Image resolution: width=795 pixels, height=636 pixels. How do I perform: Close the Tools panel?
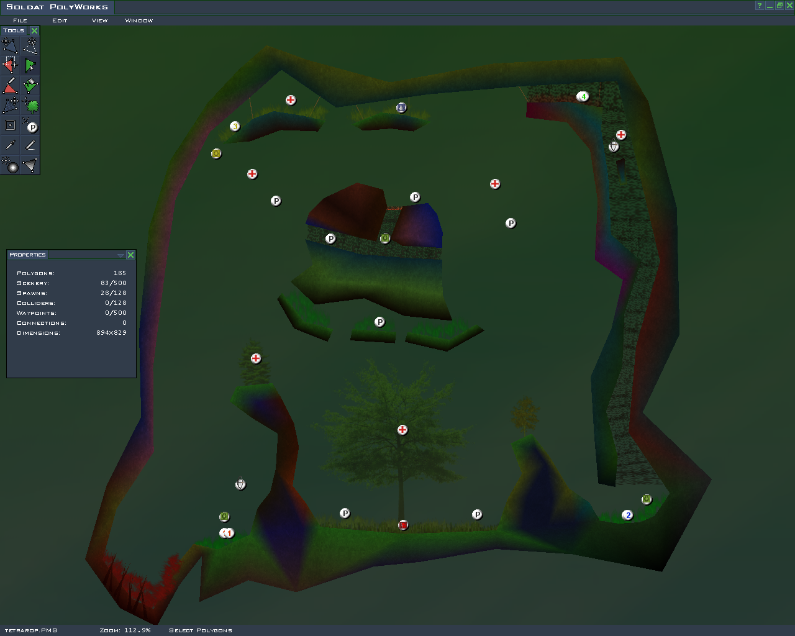coord(34,30)
